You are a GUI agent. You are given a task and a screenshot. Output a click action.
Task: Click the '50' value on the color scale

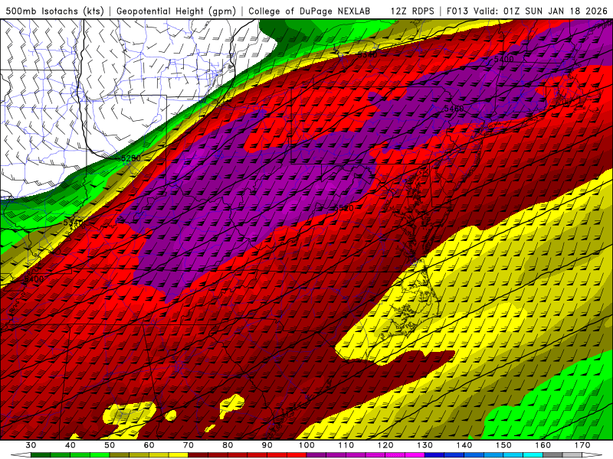click(110, 445)
